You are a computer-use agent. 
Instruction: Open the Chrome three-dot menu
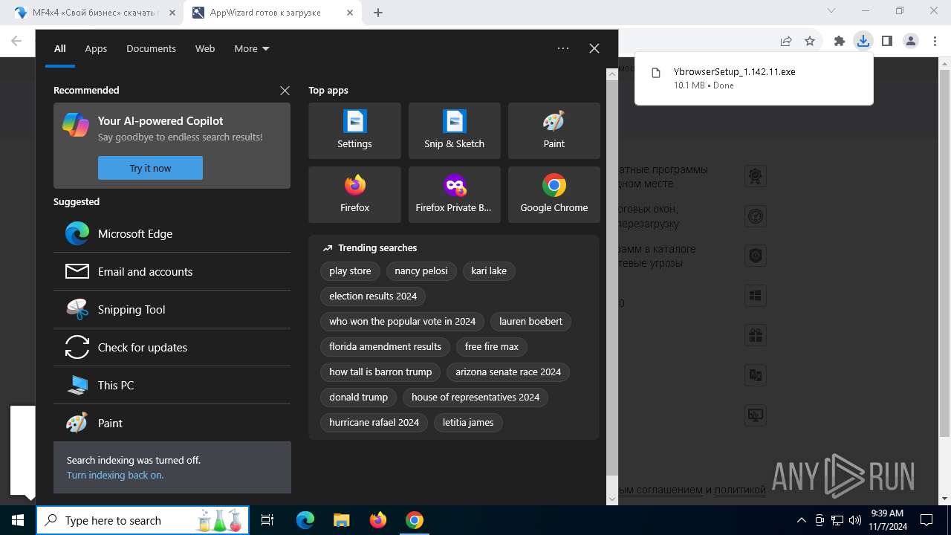pos(935,42)
